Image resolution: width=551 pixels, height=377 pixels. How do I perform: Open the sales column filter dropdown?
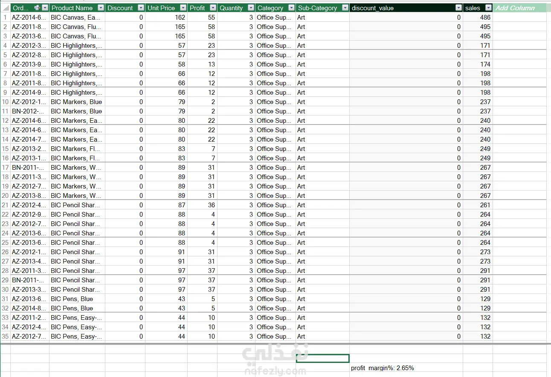[x=488, y=8]
